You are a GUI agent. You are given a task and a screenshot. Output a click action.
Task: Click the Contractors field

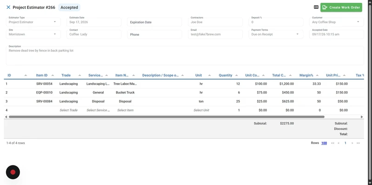tap(215, 22)
